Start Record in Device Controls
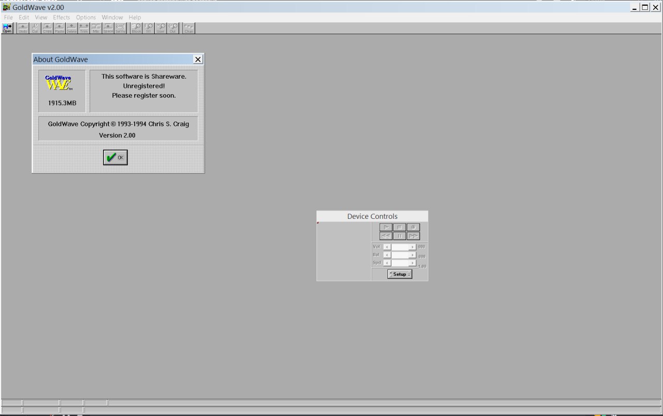The height and width of the screenshot is (416, 663). 413,227
